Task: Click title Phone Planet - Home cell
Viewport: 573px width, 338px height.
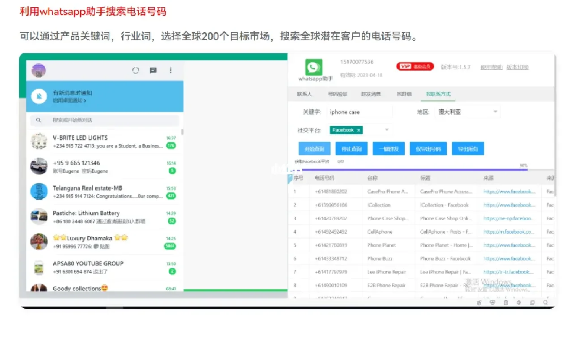Action: [446, 245]
